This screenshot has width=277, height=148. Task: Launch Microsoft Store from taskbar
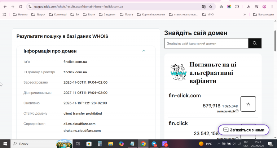tap(89, 144)
